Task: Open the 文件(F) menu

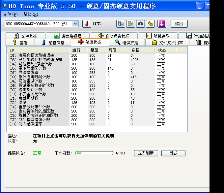Action: 10,14
